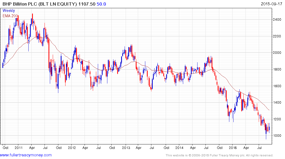Click the 1107.50 last price value
The image size is (285, 159).
pyautogui.click(x=87, y=4)
